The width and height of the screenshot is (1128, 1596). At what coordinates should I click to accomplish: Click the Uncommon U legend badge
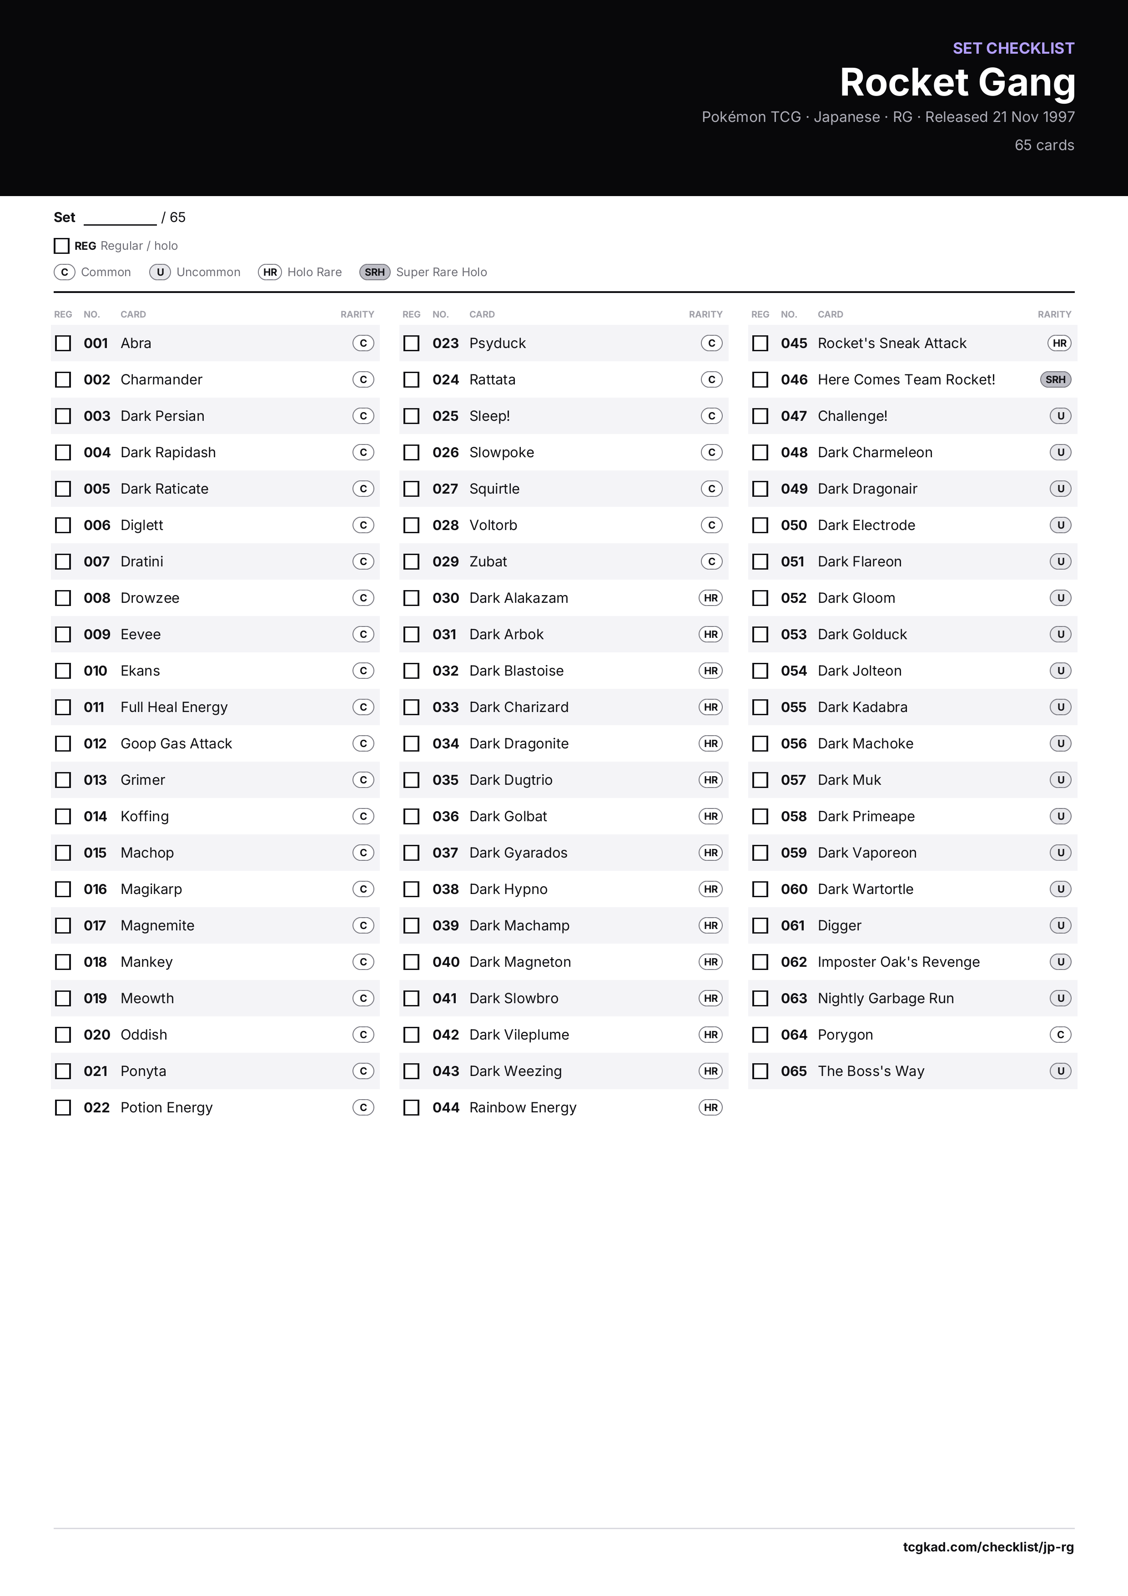[160, 272]
